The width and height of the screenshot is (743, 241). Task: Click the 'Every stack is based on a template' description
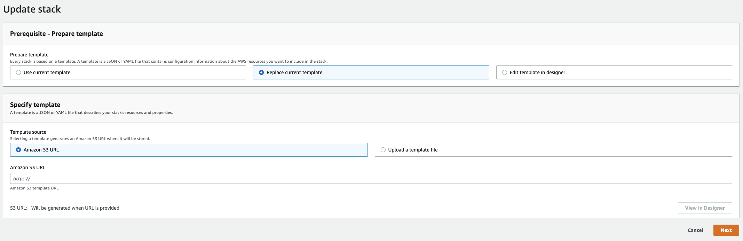click(168, 61)
